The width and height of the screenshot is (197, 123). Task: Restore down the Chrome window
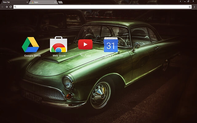click(188, 1)
